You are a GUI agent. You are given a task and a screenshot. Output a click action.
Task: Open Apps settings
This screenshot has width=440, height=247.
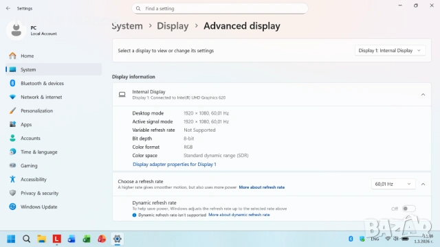pos(54,124)
